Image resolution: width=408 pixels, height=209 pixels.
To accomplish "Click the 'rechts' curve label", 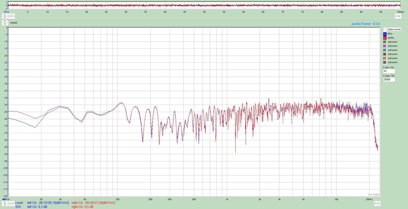I will point(391,38).
